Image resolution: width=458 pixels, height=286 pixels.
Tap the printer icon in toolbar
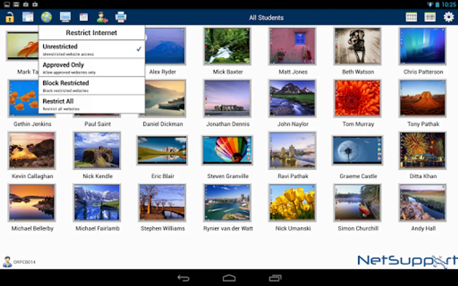[x=121, y=17]
